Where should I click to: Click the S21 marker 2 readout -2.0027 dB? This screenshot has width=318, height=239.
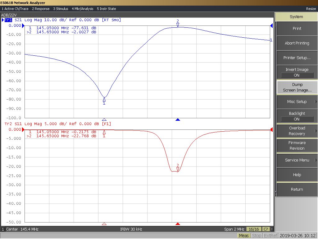click(84, 32)
